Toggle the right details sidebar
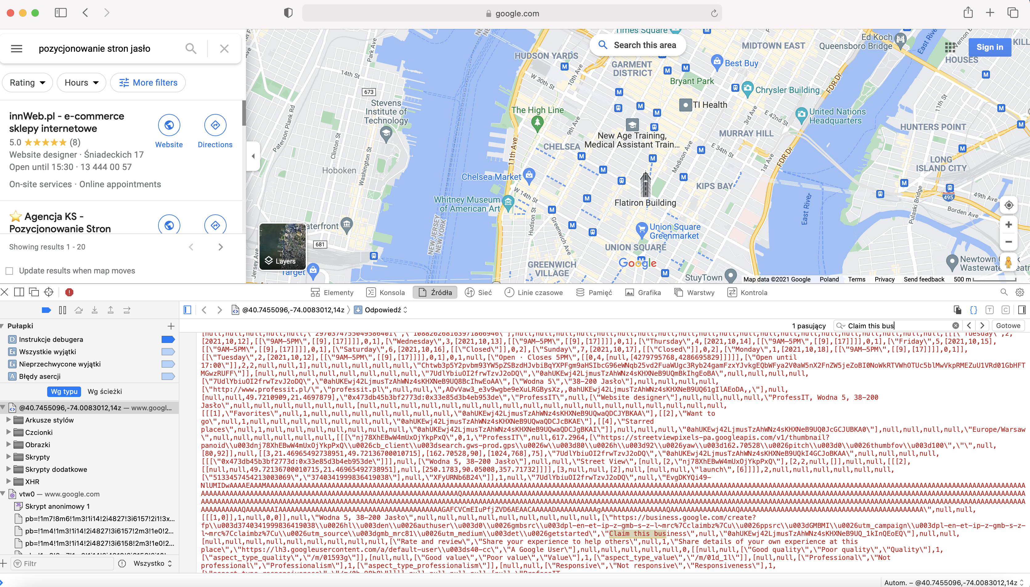The height and width of the screenshot is (587, 1030). pyautogui.click(x=1022, y=310)
